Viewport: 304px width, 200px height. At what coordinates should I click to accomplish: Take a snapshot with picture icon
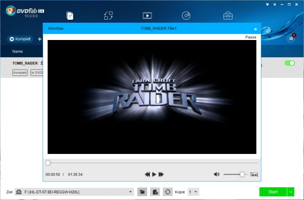click(x=254, y=174)
